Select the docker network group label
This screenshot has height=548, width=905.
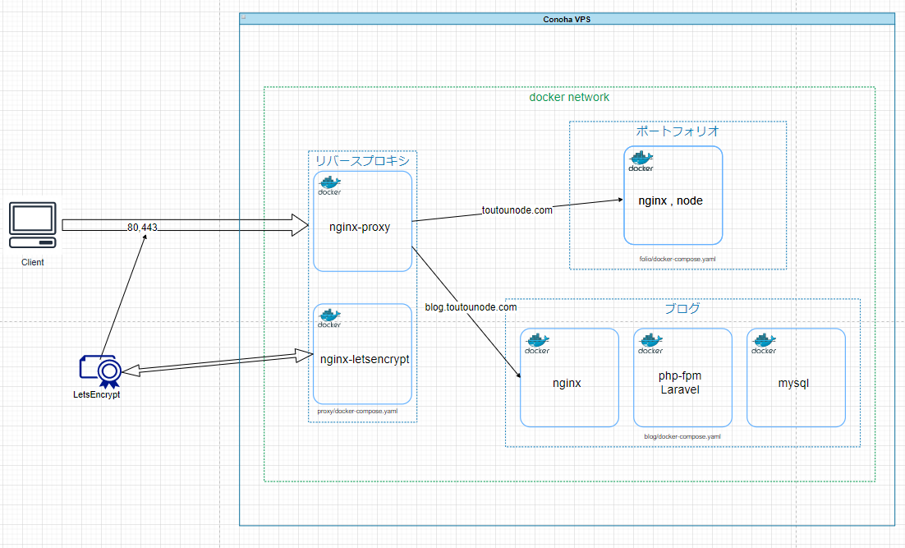click(x=569, y=97)
